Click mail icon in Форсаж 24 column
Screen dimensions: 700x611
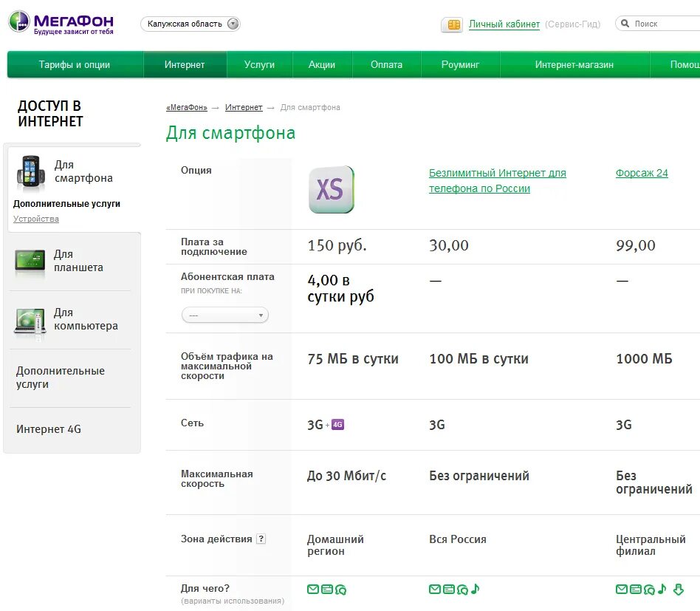point(622,589)
